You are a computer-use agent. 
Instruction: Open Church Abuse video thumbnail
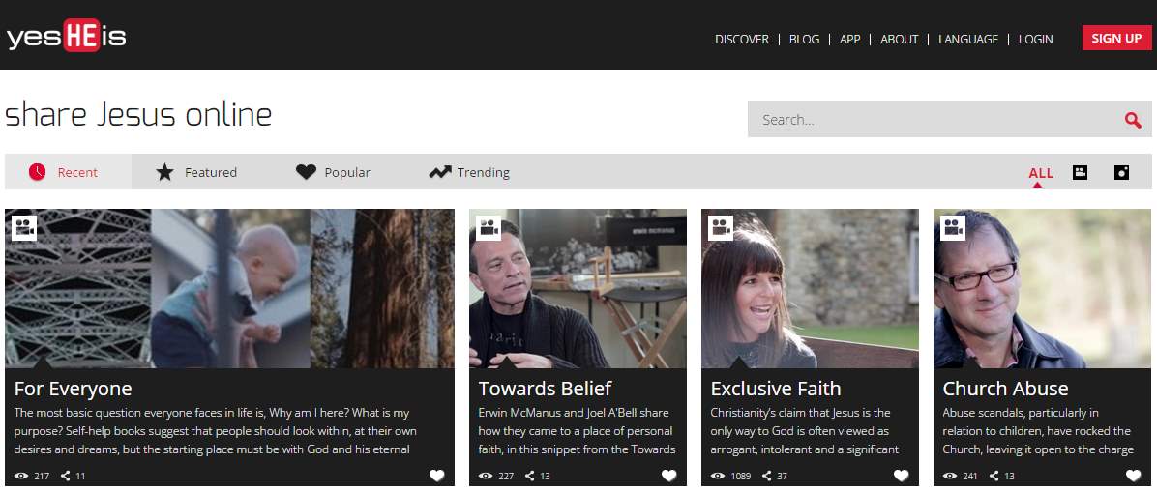coord(1042,288)
